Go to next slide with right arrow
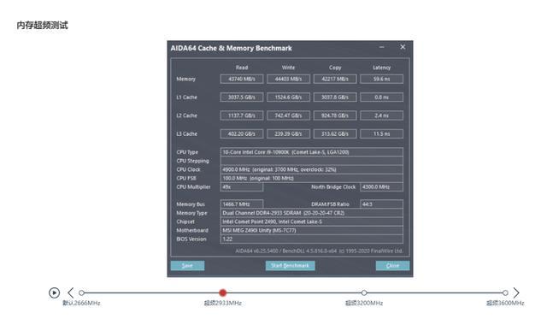 click(516, 292)
